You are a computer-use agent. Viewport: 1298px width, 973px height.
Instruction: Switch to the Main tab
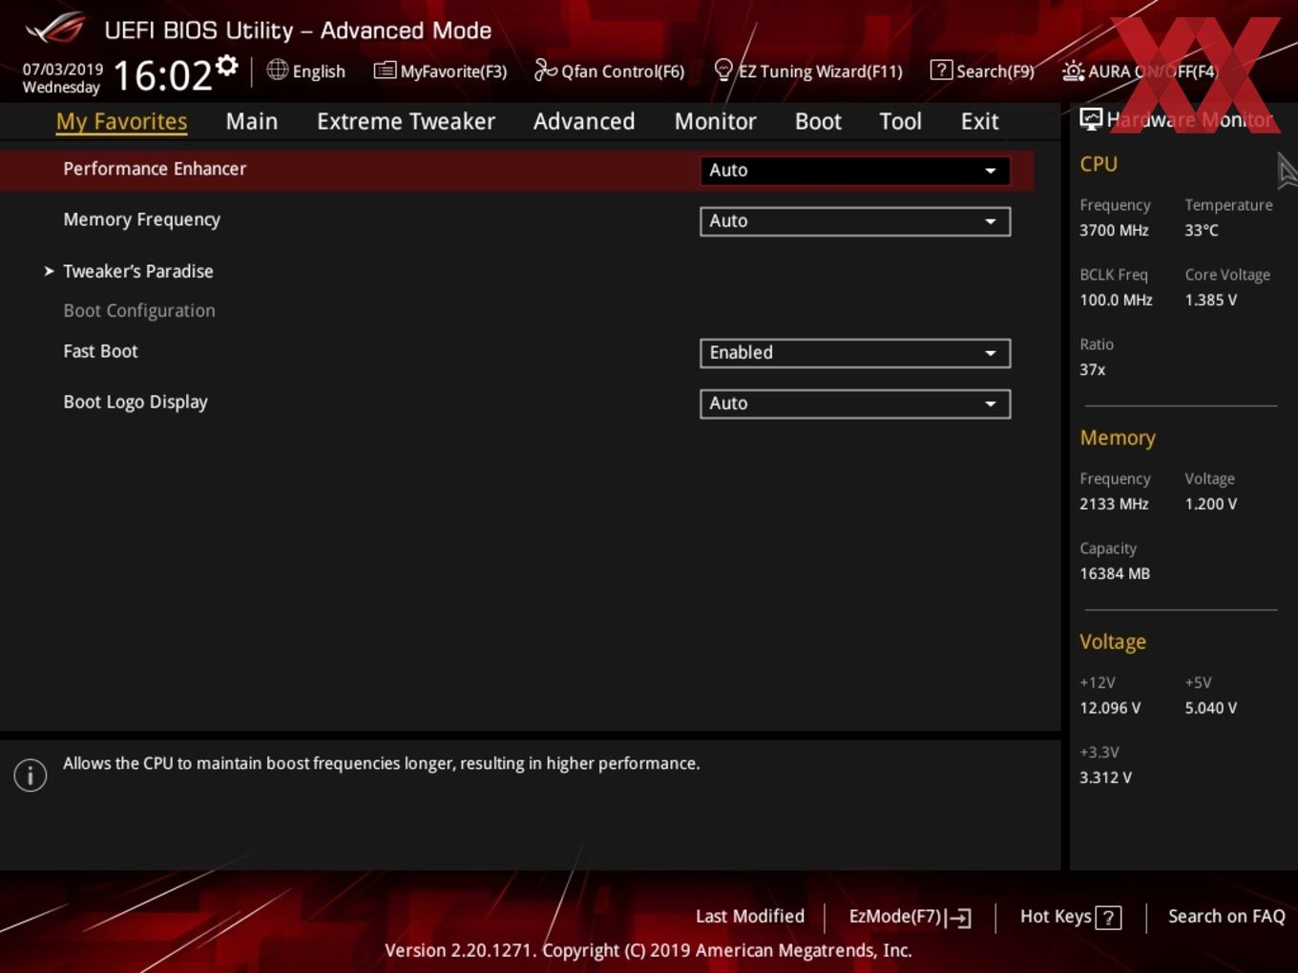pyautogui.click(x=252, y=121)
